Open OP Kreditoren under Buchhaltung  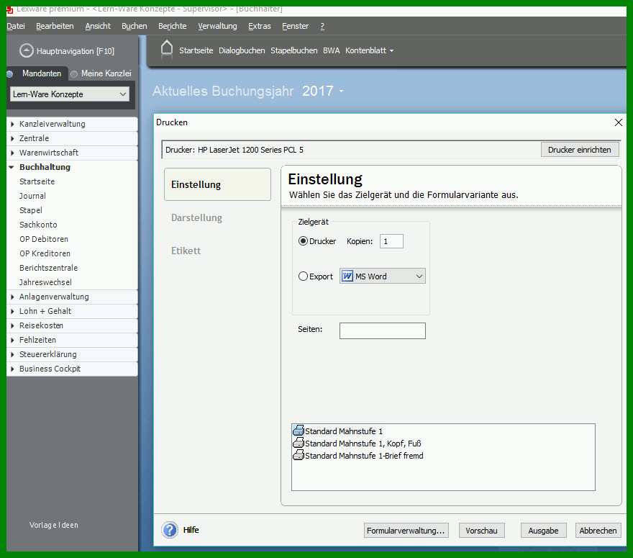point(45,253)
